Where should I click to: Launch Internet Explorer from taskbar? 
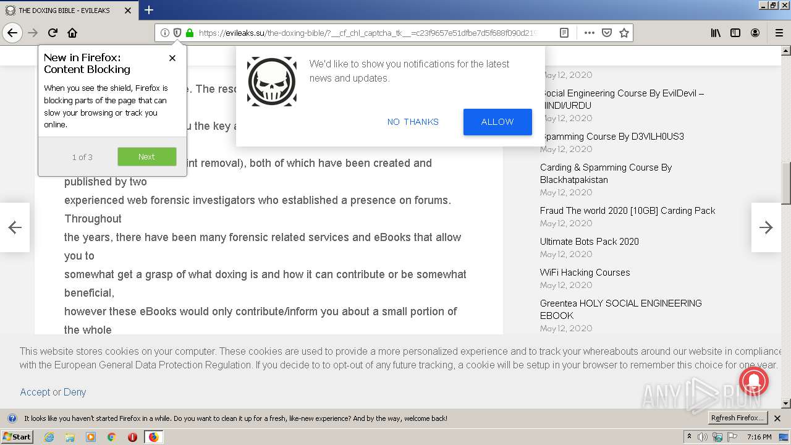click(49, 437)
